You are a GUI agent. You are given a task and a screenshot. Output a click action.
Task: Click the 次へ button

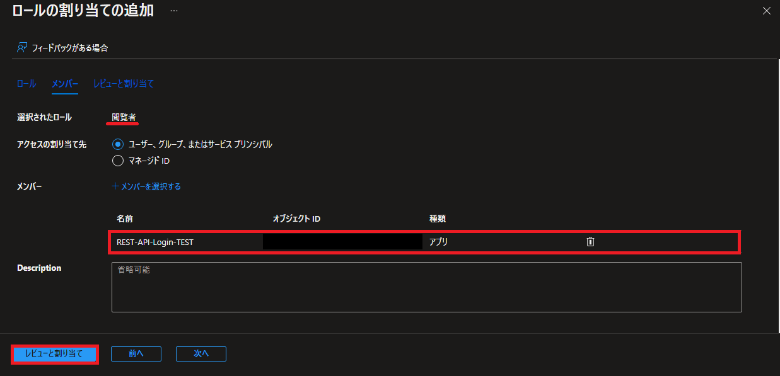pyautogui.click(x=201, y=354)
